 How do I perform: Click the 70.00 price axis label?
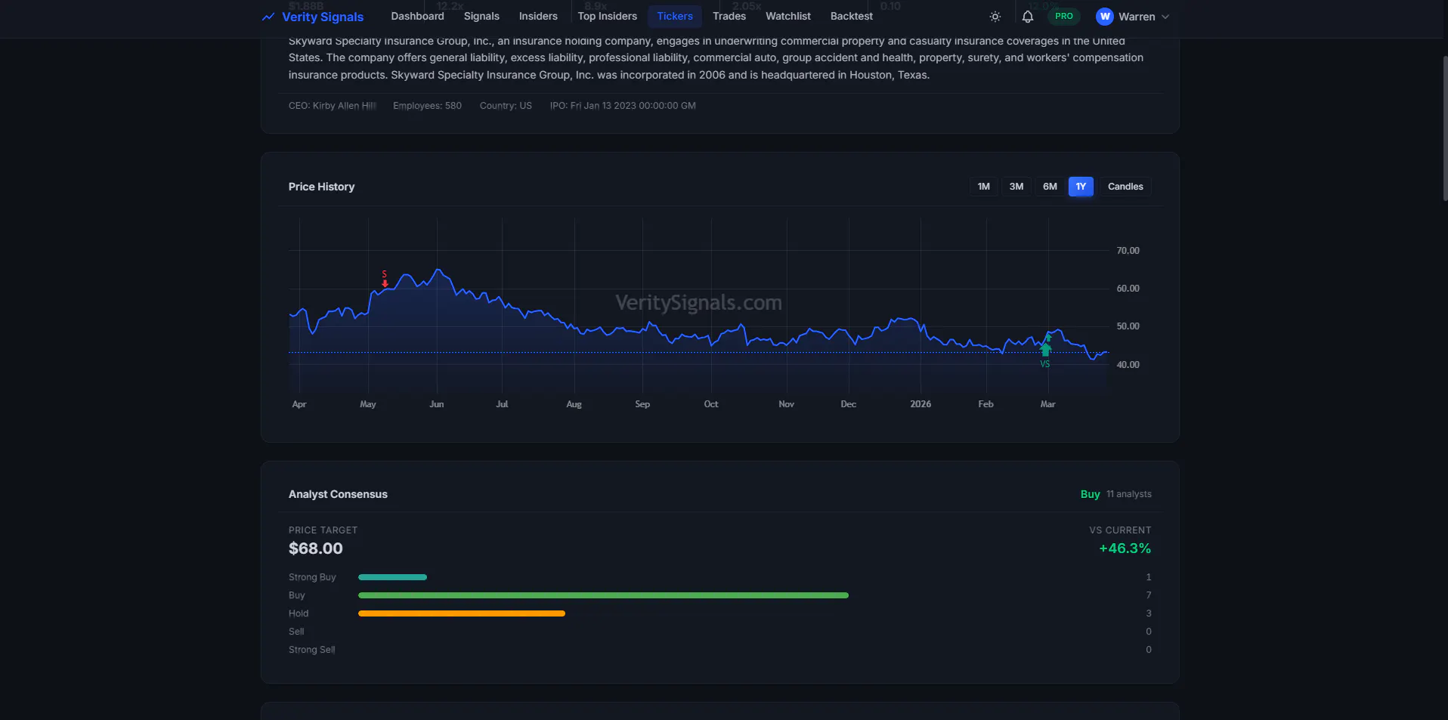point(1128,251)
